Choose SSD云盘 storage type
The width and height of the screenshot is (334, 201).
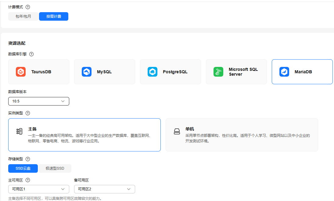point(23,168)
